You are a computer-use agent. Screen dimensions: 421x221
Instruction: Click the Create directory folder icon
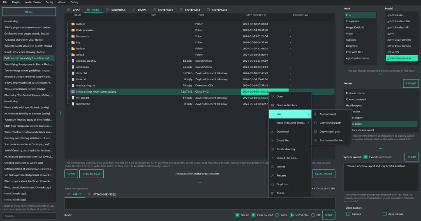[x=272, y=149]
